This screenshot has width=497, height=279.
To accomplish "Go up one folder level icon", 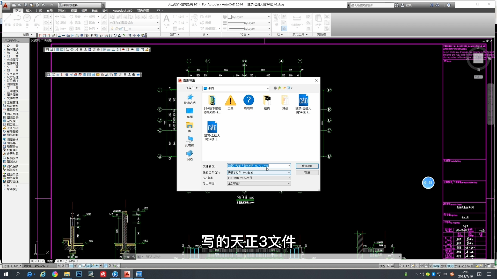I will point(280,88).
